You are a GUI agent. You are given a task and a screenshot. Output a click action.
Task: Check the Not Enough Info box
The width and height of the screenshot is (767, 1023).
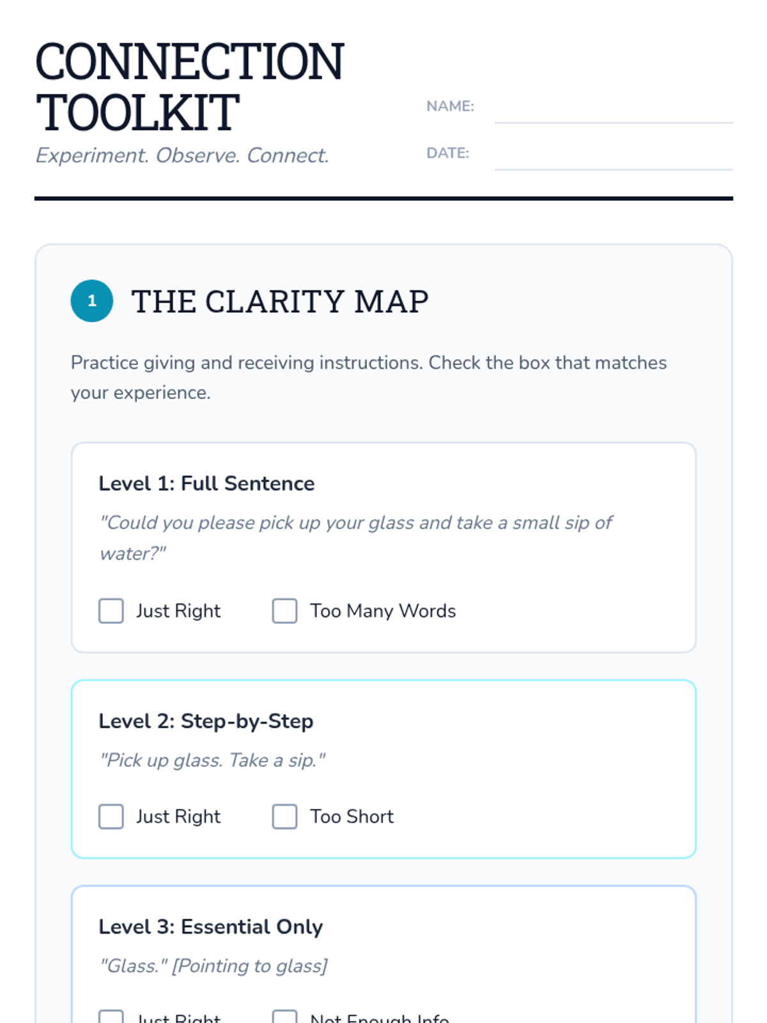pos(285,1016)
